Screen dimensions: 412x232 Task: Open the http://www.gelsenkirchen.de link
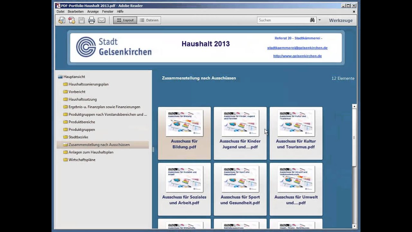click(x=297, y=56)
